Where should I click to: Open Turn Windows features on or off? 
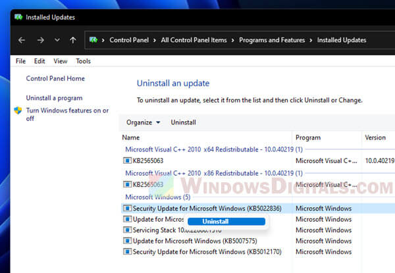coord(67,114)
